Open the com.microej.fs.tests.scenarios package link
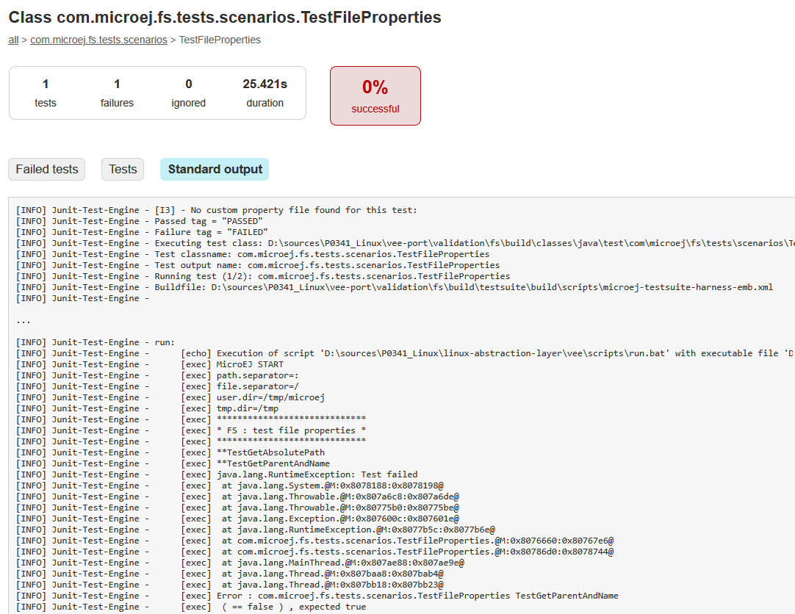795x614 pixels. click(98, 40)
